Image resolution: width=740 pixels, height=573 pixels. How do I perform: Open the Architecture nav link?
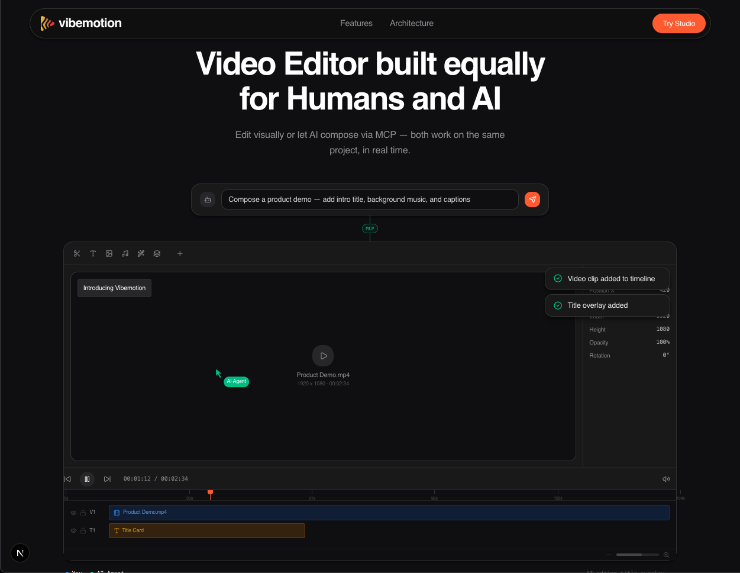(x=411, y=23)
